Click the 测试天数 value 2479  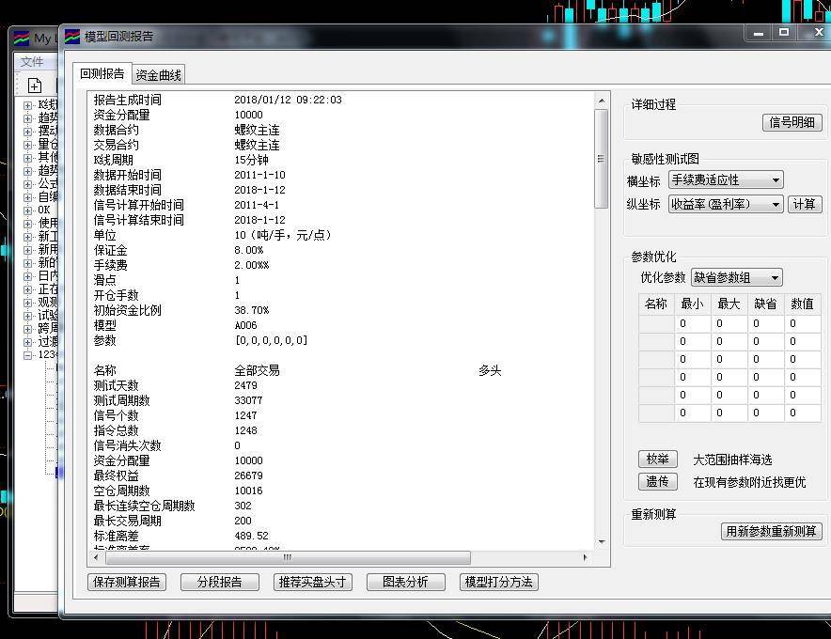(245, 385)
